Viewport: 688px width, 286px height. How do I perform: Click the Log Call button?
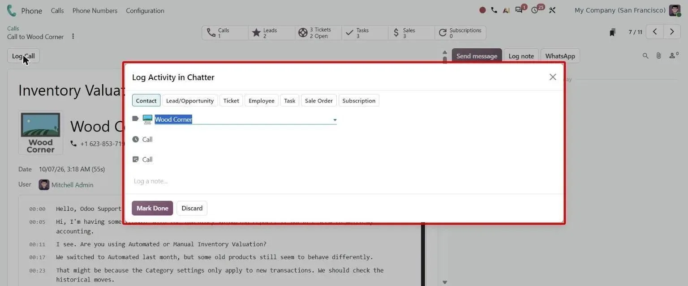[x=23, y=56]
